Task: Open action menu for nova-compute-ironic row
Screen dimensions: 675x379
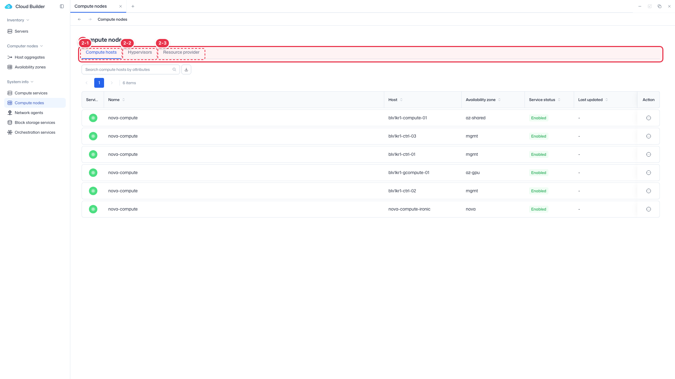Action: 649,209
